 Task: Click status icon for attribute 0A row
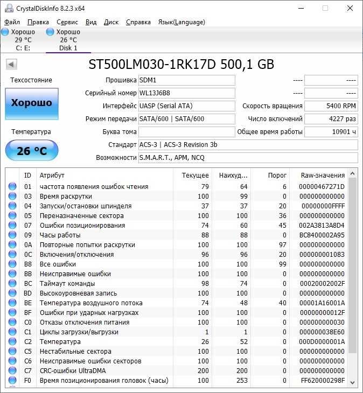click(12, 244)
